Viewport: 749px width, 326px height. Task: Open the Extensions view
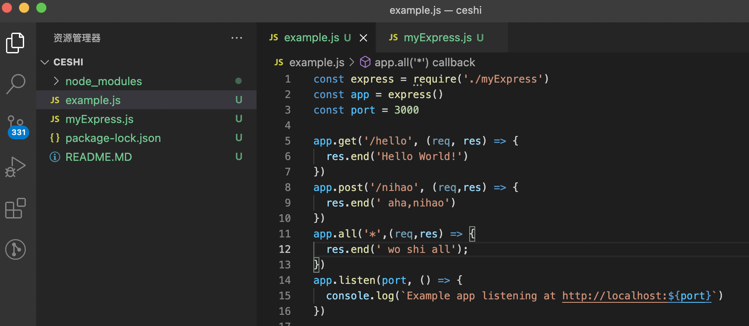[15, 208]
